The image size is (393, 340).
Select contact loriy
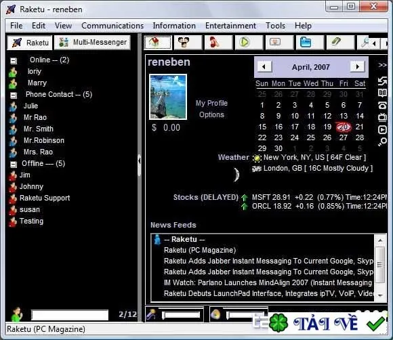click(35, 71)
